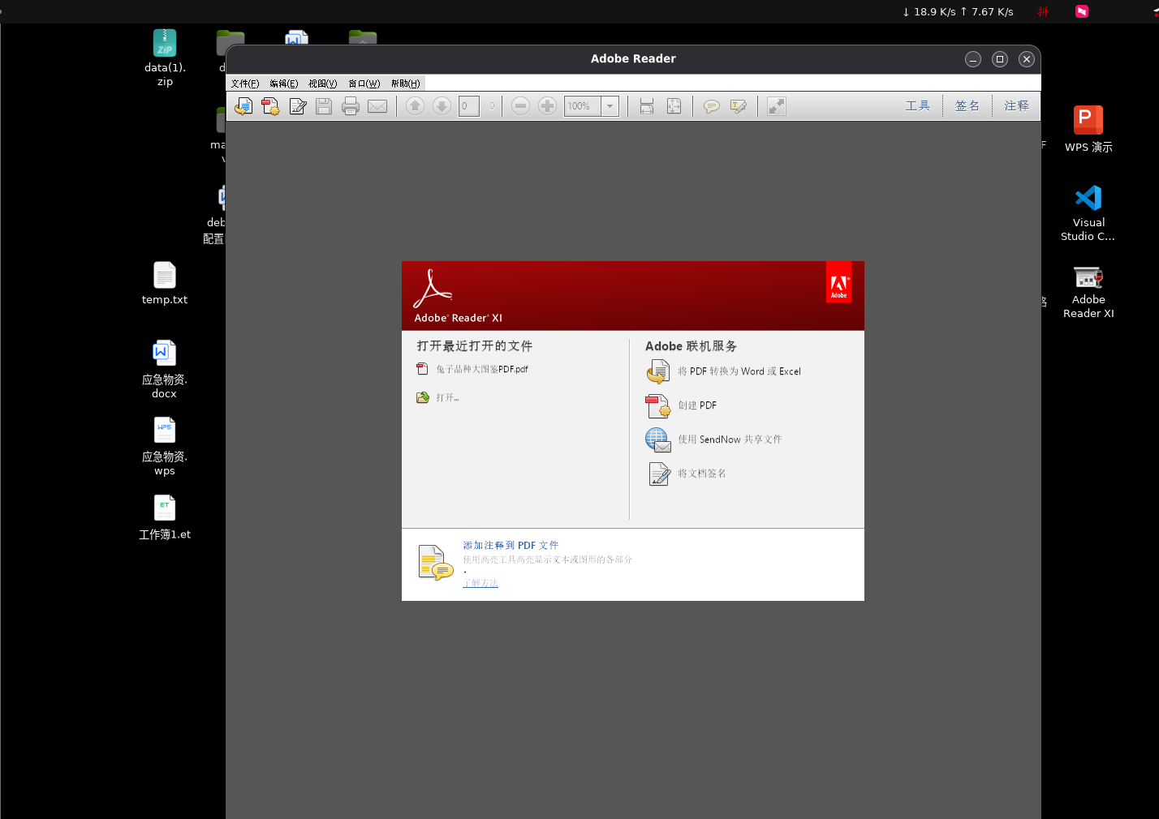Click the 创建 PDF service link
1159x819 pixels.
click(697, 405)
